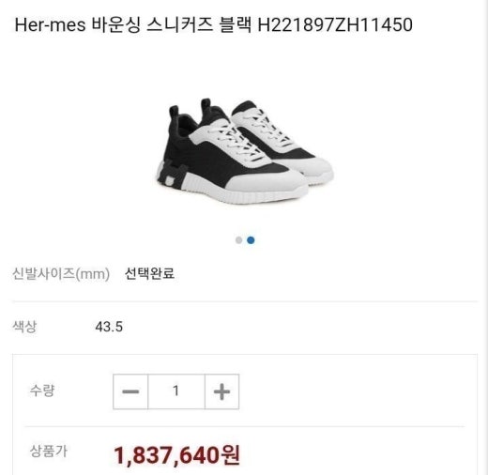This screenshot has height=475, width=488.
Task: Tap the product title 바운싱 스니커즈 블랙
Action: pos(172,24)
